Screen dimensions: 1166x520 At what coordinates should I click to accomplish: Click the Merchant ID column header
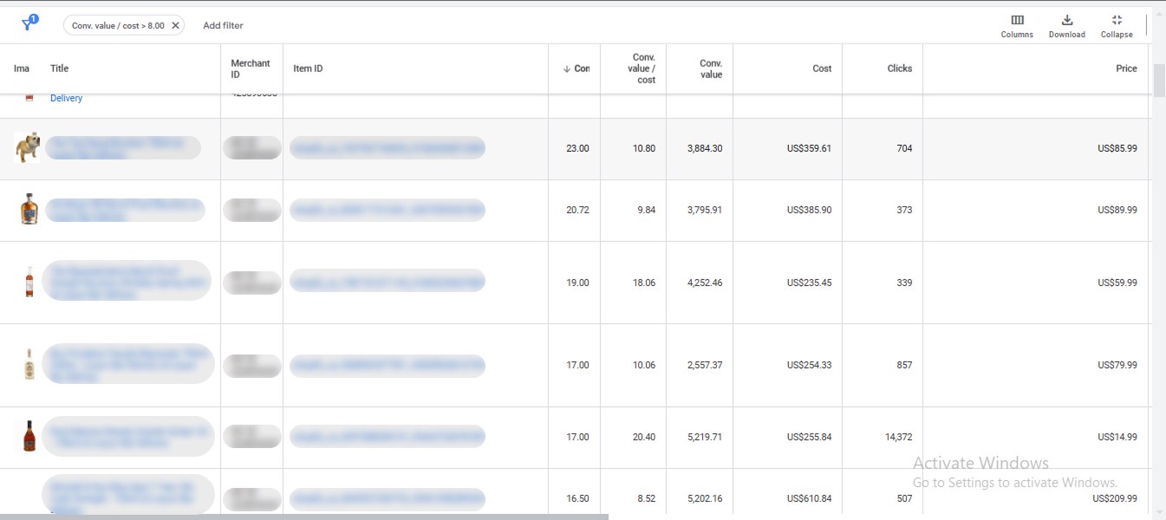[x=250, y=68]
